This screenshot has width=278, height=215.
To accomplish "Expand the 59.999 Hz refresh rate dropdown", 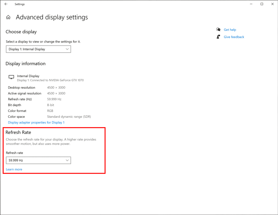I will point(38,160).
